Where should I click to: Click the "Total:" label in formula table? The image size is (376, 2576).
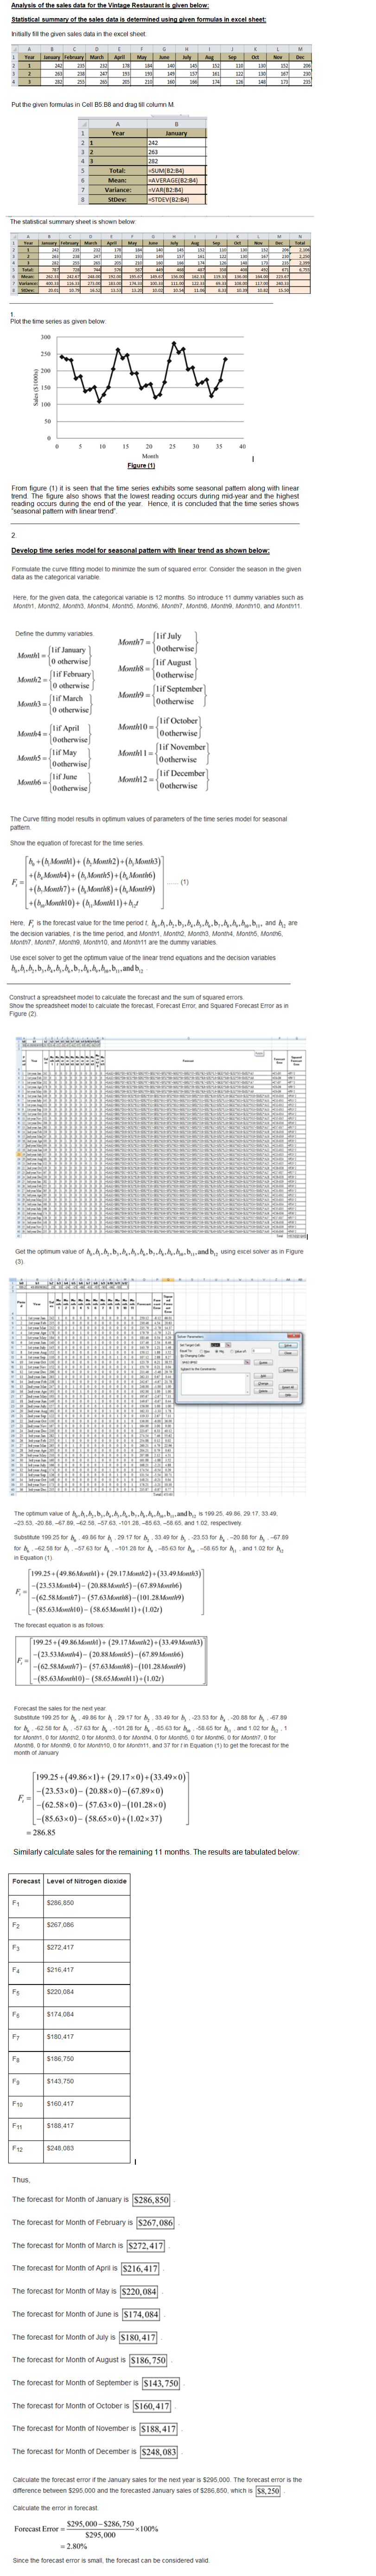pos(118,171)
